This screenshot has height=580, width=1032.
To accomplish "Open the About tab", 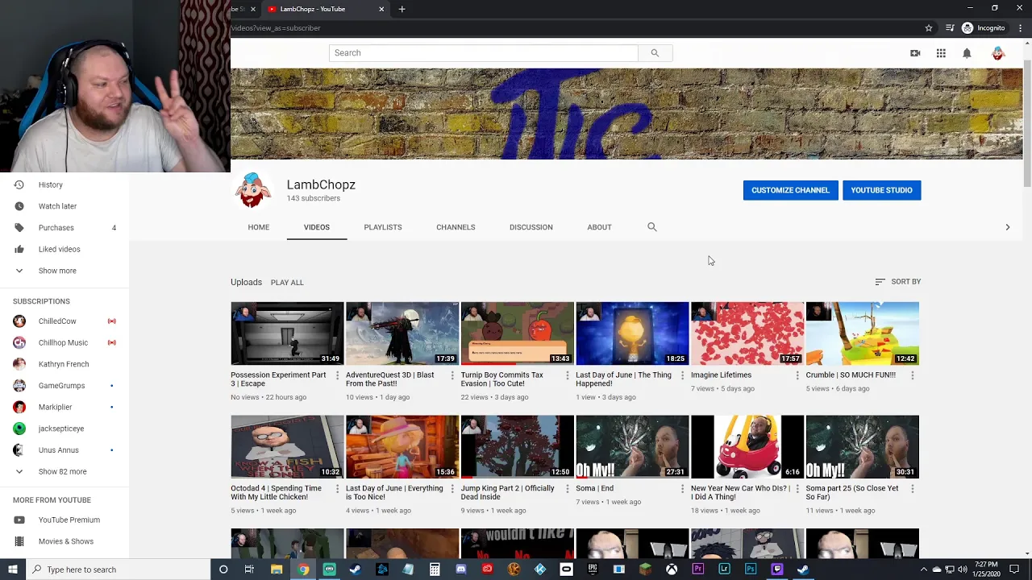I will pyautogui.click(x=599, y=227).
